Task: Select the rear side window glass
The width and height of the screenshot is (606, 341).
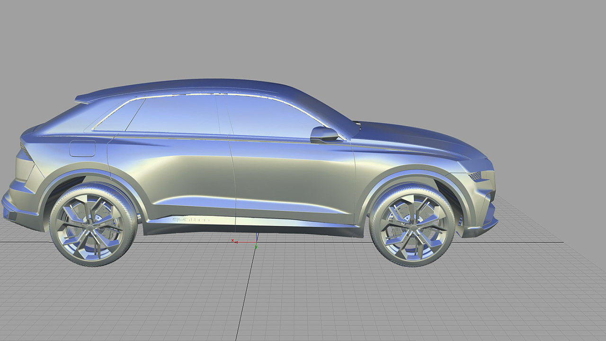Action: [173, 114]
